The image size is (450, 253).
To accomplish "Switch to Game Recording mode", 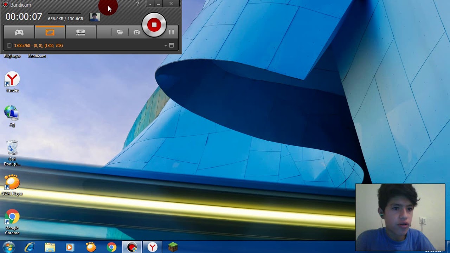I will point(19,32).
